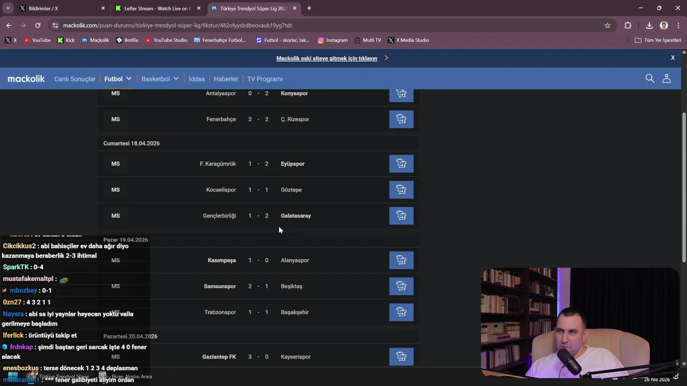
Task: Open Fenerbahçe Futbol bookmark
Action: click(x=220, y=40)
